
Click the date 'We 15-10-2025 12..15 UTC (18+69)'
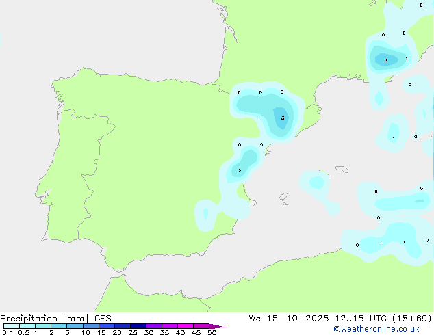(x=340, y=319)
